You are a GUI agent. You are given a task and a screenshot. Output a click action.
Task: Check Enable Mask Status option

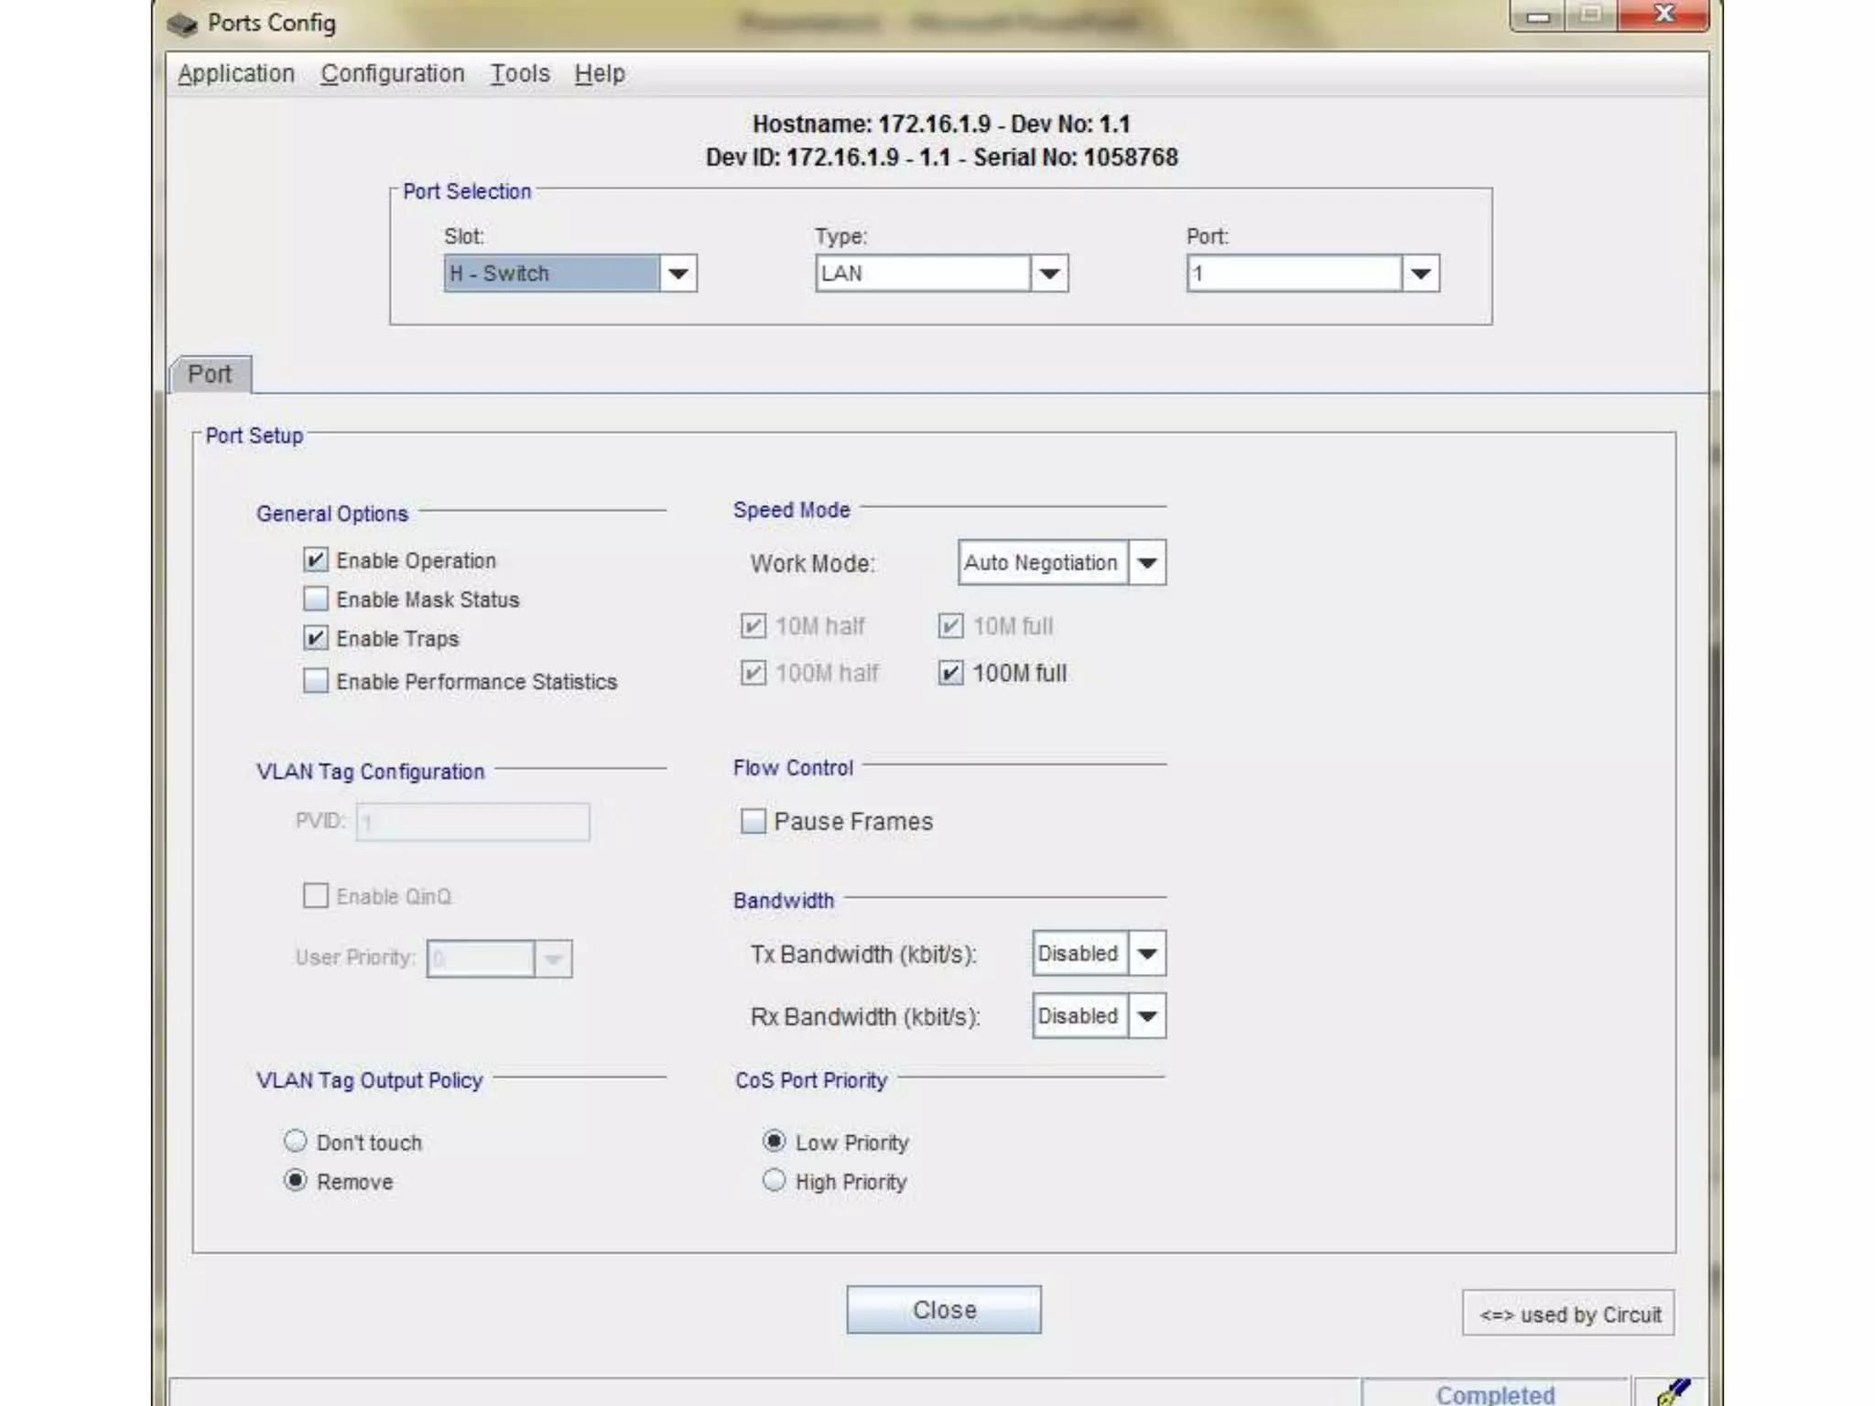pos(315,600)
